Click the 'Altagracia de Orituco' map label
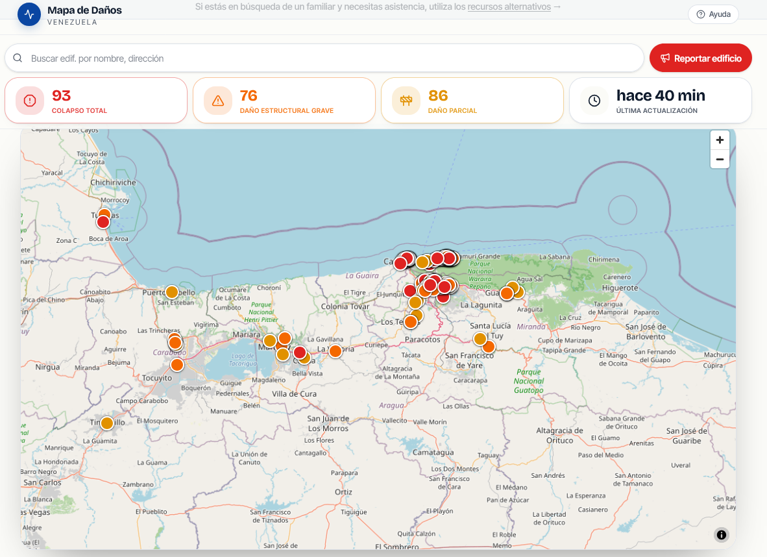 (x=559, y=436)
